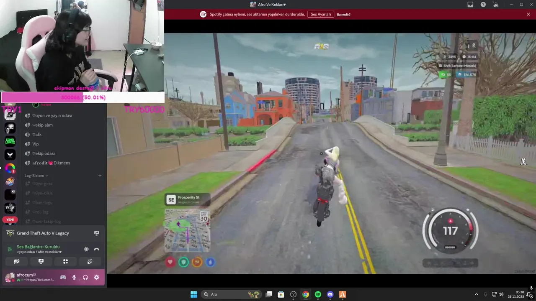
Task: Share Grand Theft Auto V Legacy screen icon
Action: point(96,233)
